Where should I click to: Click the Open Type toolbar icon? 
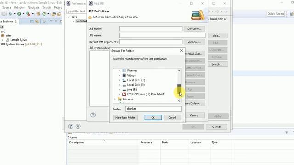click(x=54, y=14)
